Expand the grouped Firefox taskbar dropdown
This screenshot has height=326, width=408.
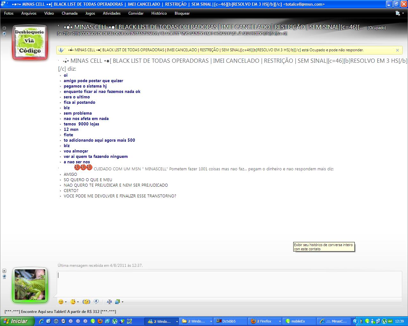pyautogui.click(x=280, y=322)
